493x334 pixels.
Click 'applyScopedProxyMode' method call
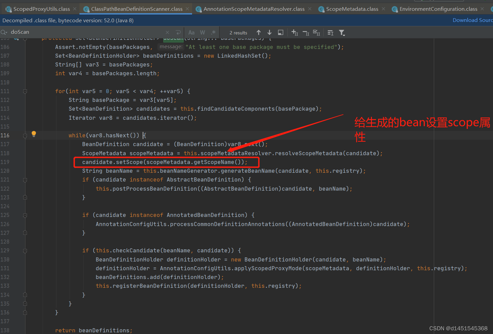pyautogui.click(x=268, y=269)
